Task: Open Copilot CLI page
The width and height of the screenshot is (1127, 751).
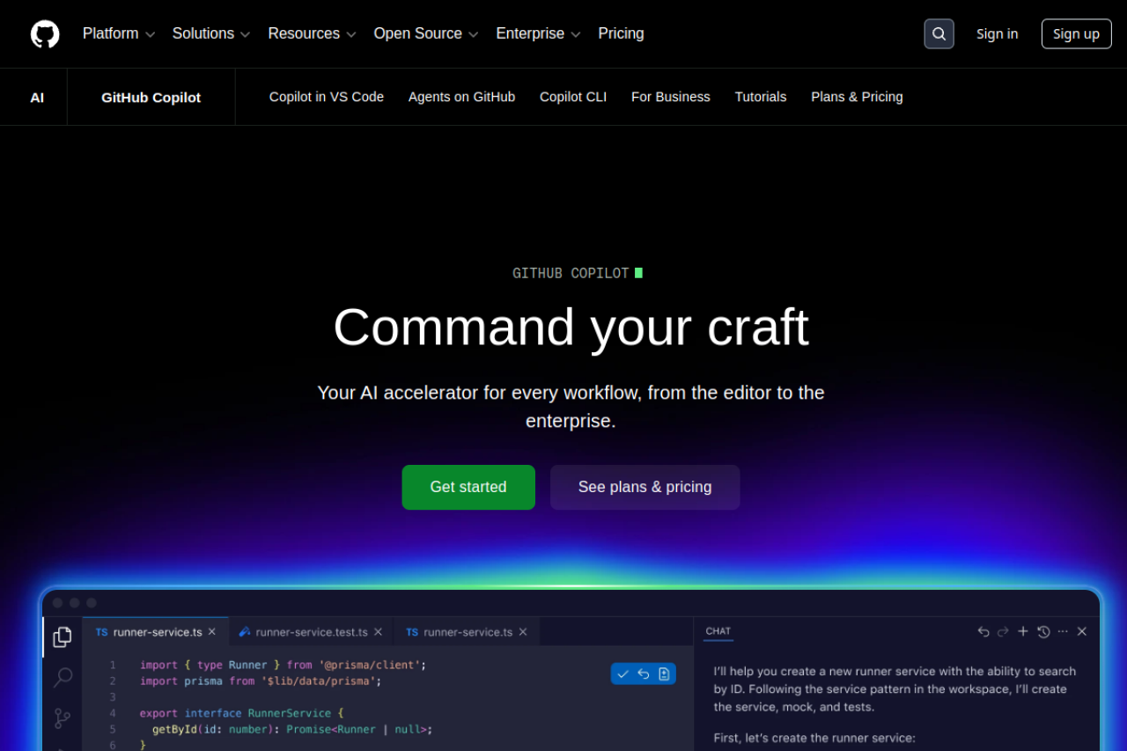Action: pos(573,97)
